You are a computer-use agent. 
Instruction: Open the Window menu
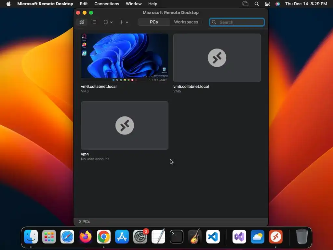pos(134,4)
